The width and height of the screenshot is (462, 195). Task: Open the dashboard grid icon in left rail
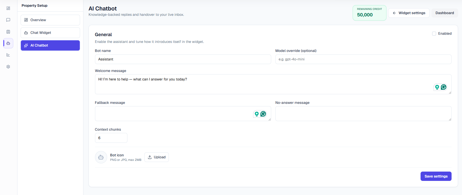8,8
